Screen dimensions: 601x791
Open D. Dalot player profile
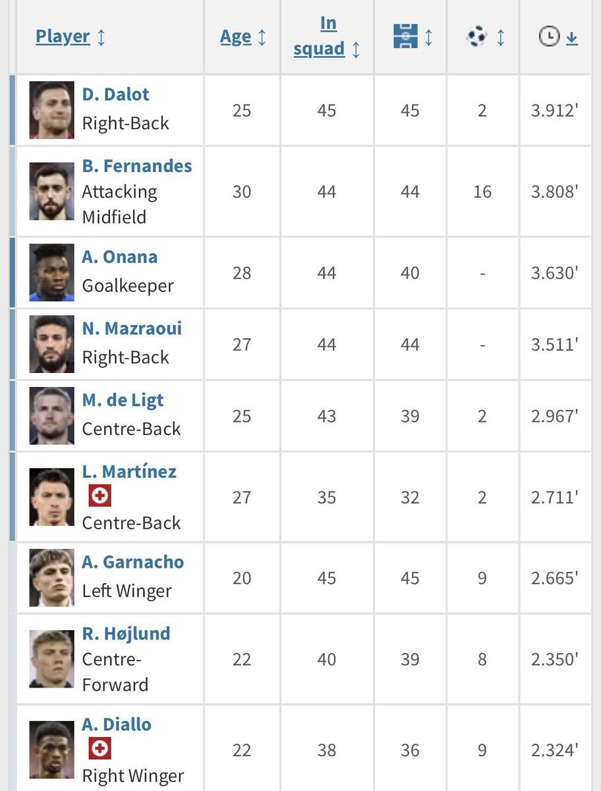pos(115,94)
